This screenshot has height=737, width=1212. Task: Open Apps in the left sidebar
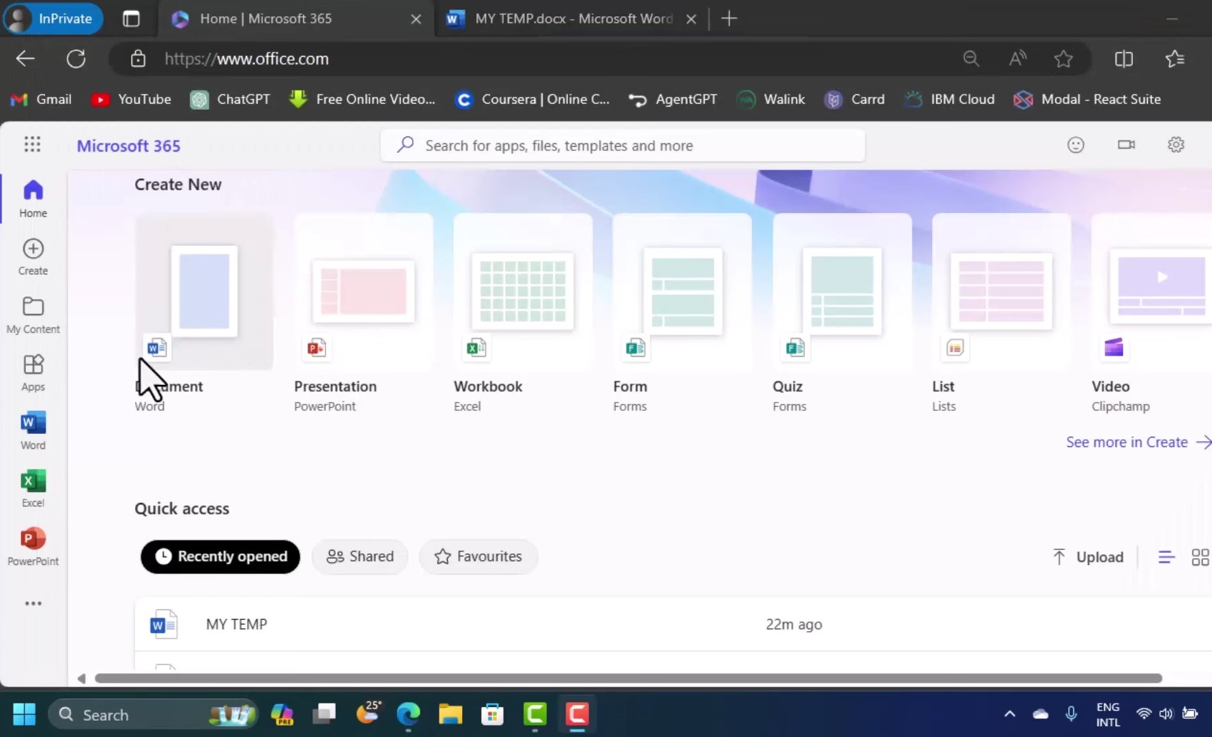pos(33,373)
